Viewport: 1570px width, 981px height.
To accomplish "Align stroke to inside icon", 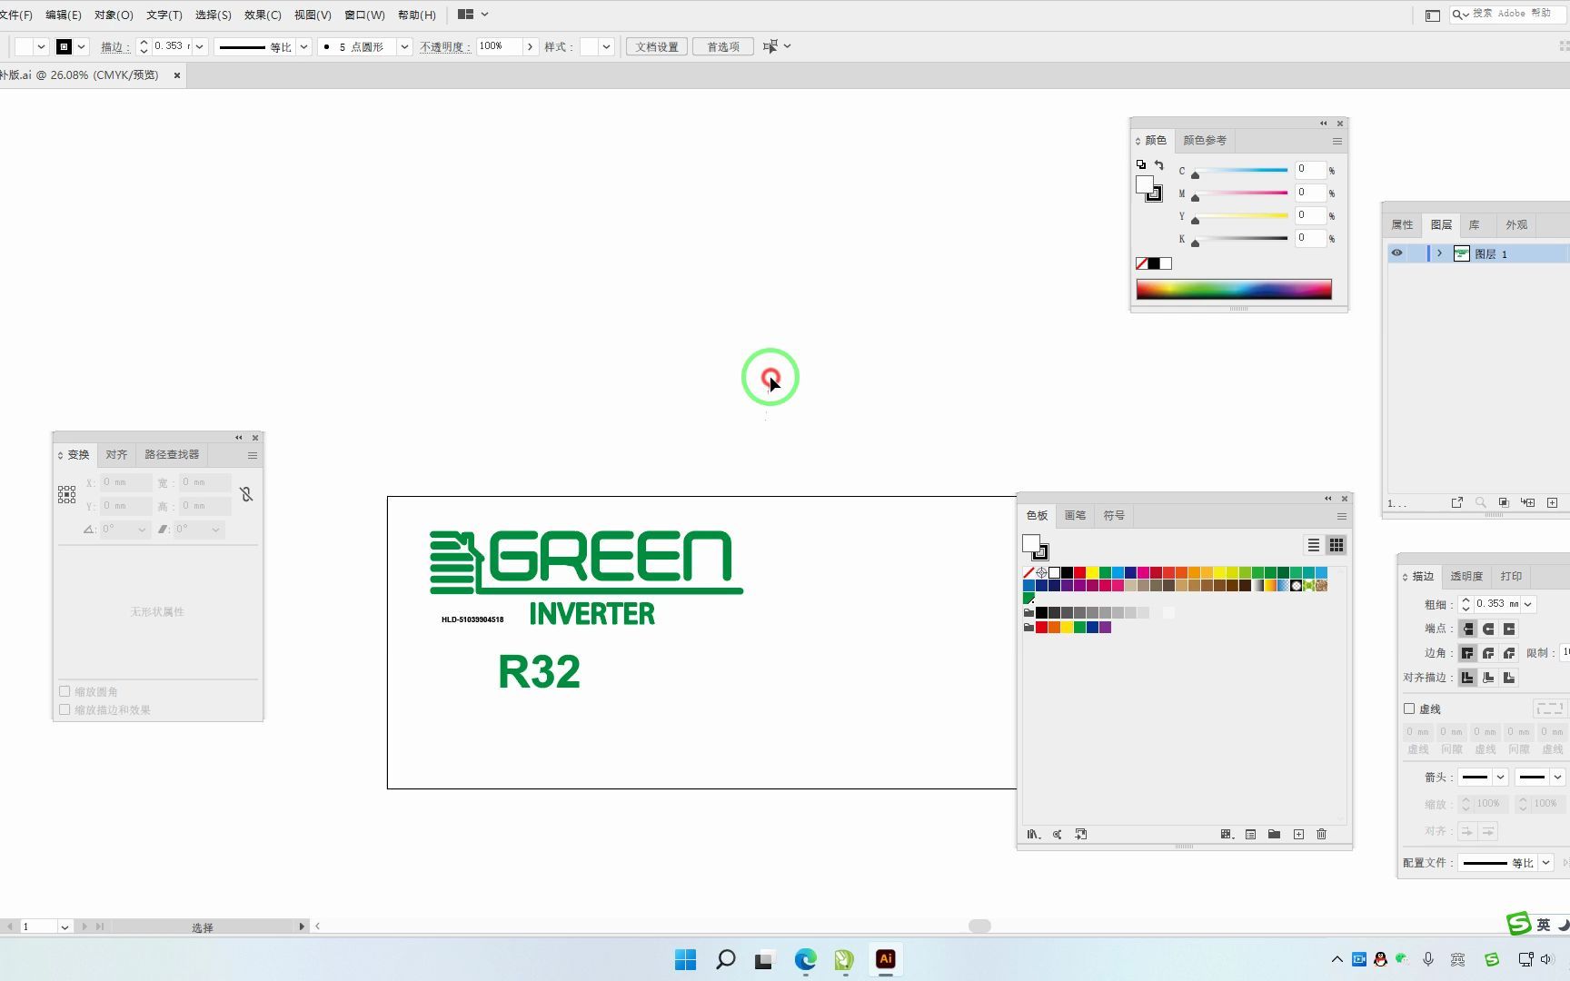I will pyautogui.click(x=1488, y=678).
